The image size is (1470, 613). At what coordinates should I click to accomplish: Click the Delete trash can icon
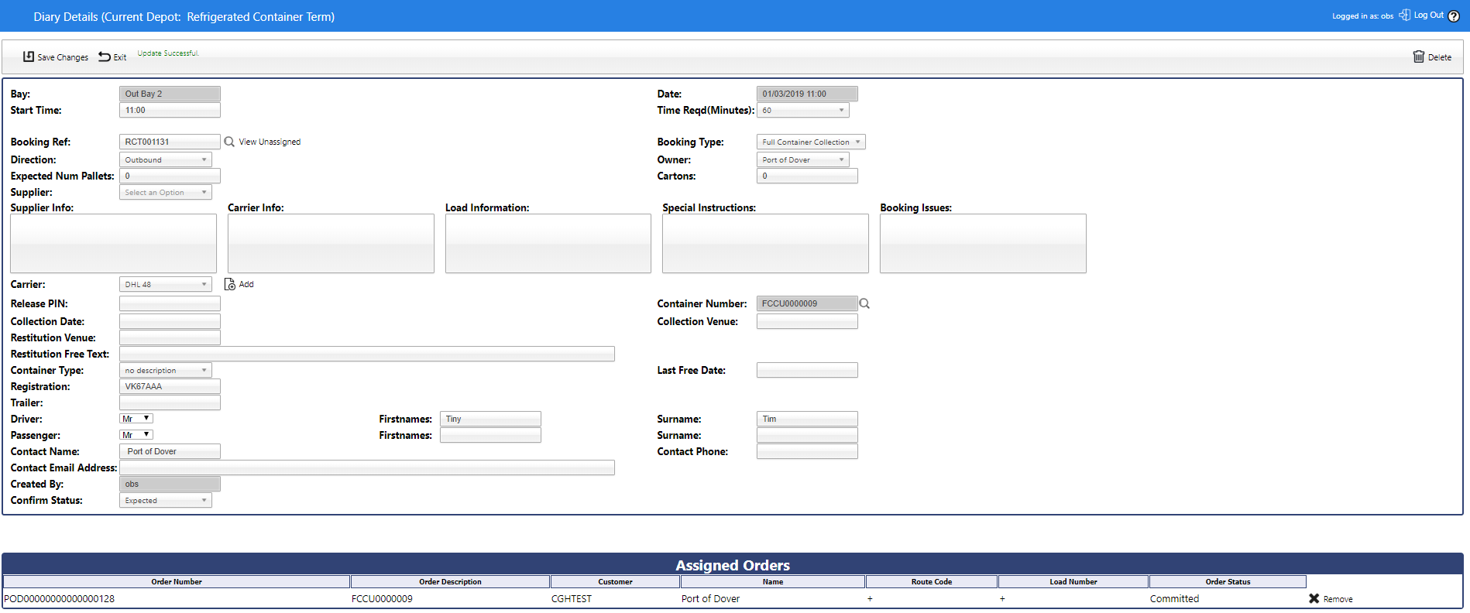click(1419, 57)
